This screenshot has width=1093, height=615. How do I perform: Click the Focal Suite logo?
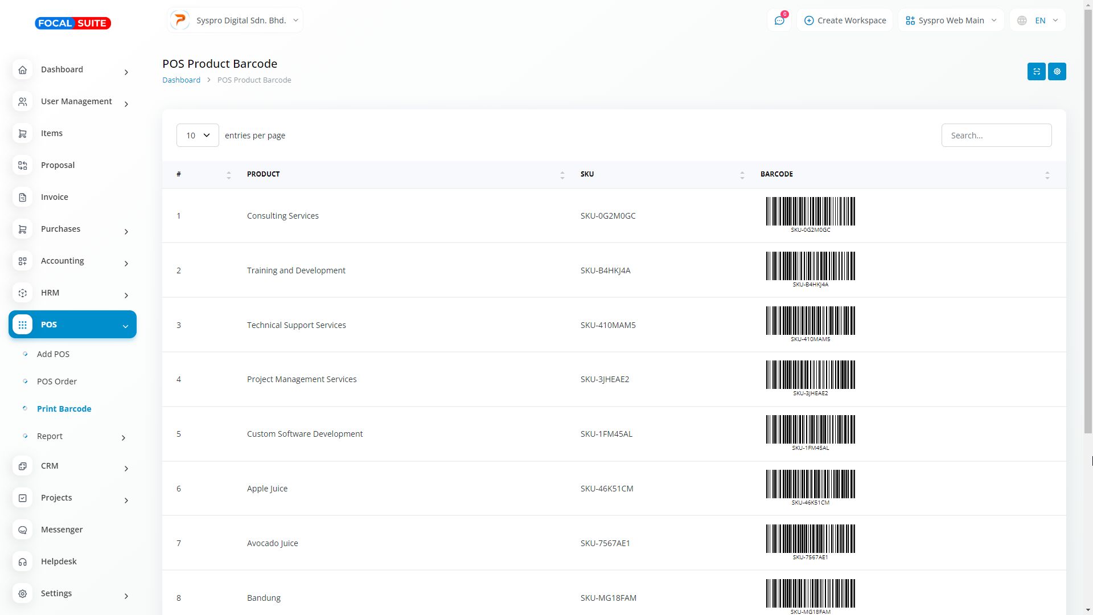pyautogui.click(x=73, y=23)
